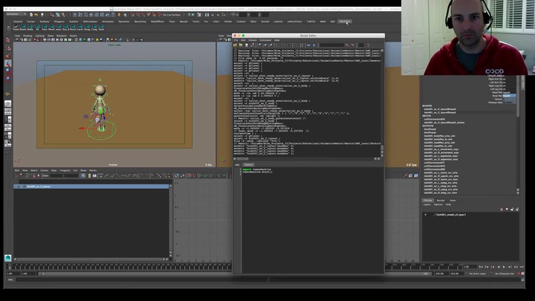
Task: Select the Display tab in layer editor
Action: (x=428, y=200)
